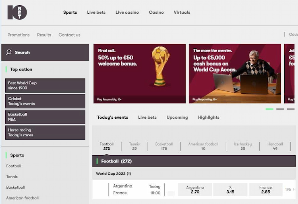This screenshot has width=298, height=204.
Task: Open the World Cup Accas cash bonus banner
Action: click(235, 74)
